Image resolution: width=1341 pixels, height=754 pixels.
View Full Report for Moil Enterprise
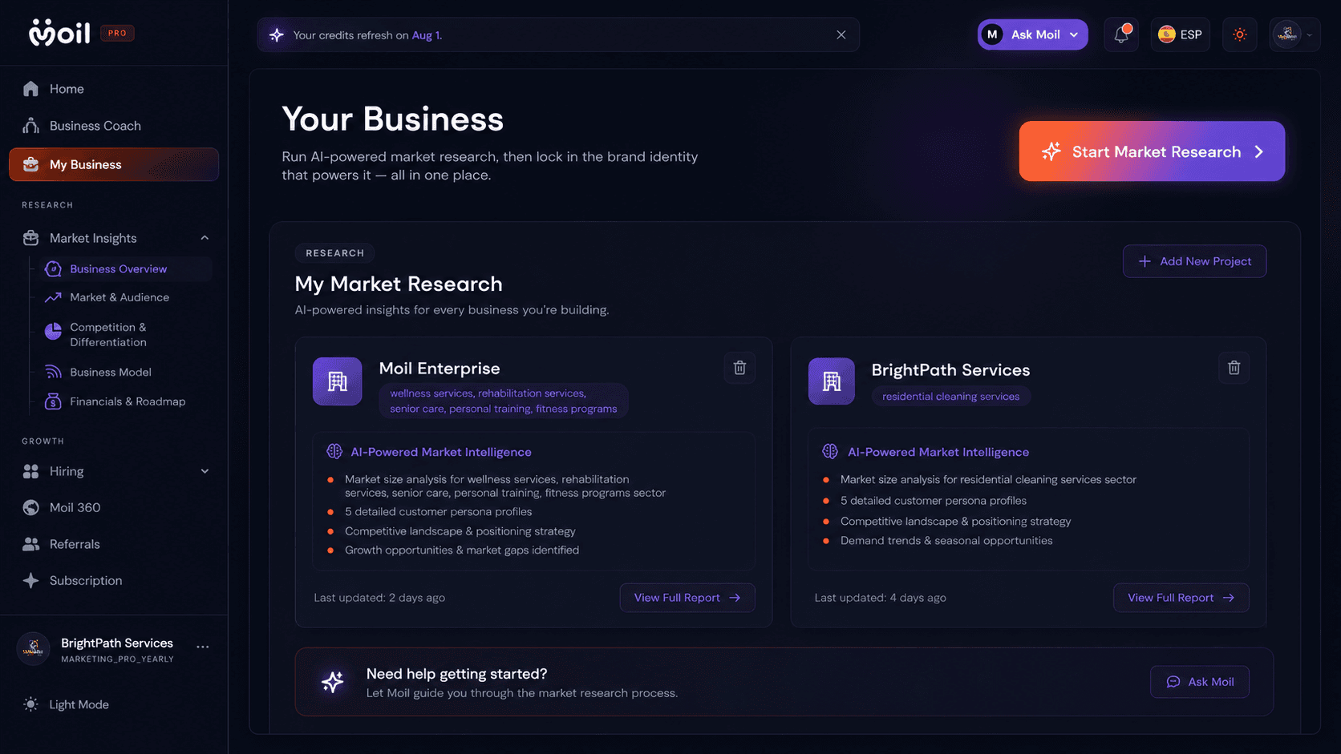click(687, 598)
